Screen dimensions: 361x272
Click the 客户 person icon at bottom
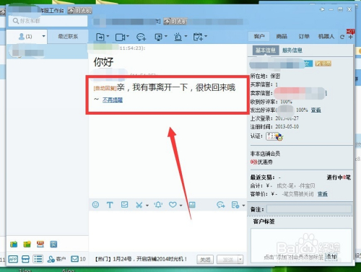pos(56,259)
